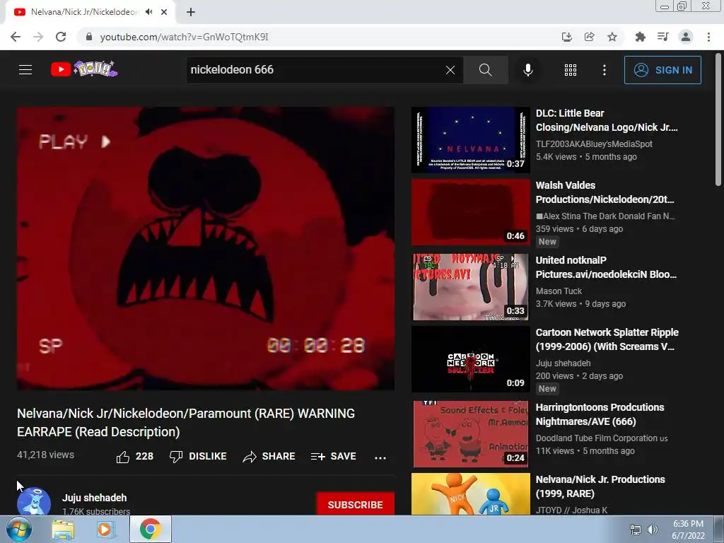Click the address bar URL
This screenshot has height=543, width=724.
point(184,37)
